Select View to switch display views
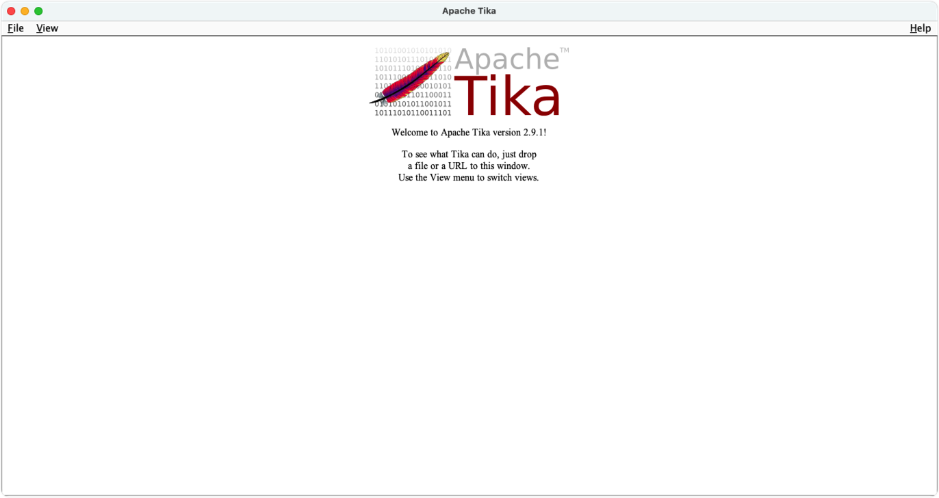Viewport: 939px width, 498px height. 47,28
